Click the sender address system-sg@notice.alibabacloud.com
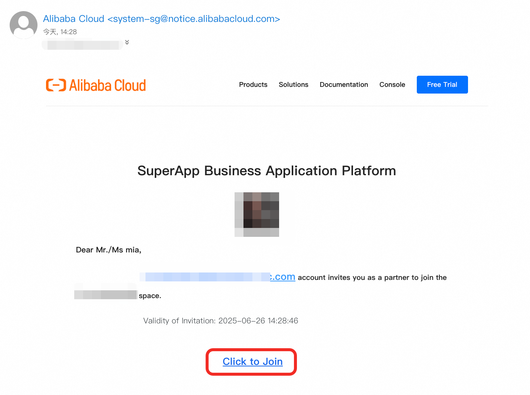Screen dimensions: 530x395 [x=194, y=19]
